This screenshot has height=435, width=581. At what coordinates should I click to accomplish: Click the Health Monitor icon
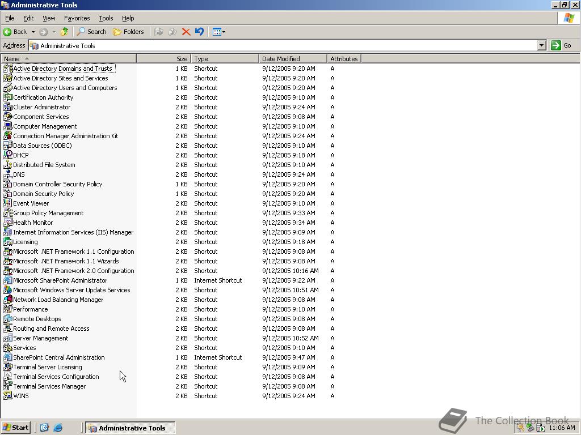(x=7, y=222)
